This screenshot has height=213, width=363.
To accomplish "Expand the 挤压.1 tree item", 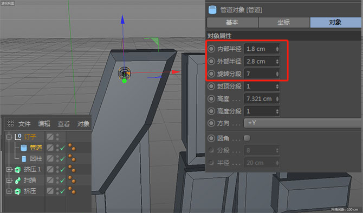I will (x=9, y=170).
